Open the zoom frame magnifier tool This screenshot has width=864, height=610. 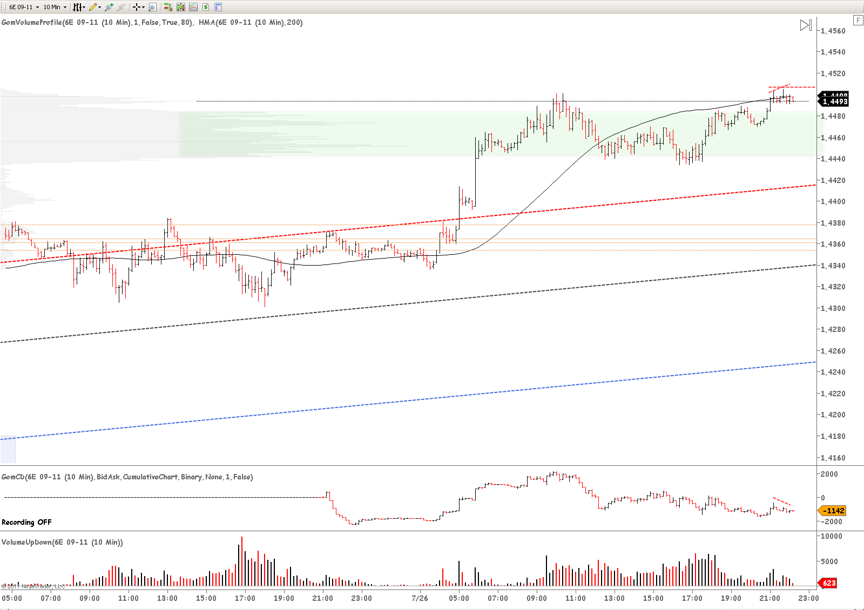pos(152,7)
